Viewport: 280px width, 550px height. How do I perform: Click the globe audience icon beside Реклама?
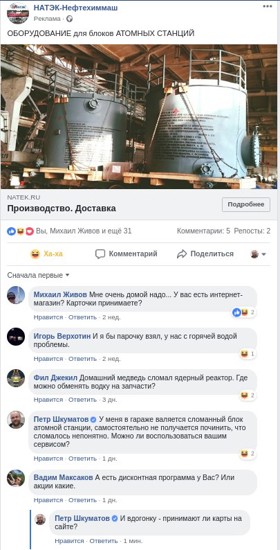[x=69, y=19]
